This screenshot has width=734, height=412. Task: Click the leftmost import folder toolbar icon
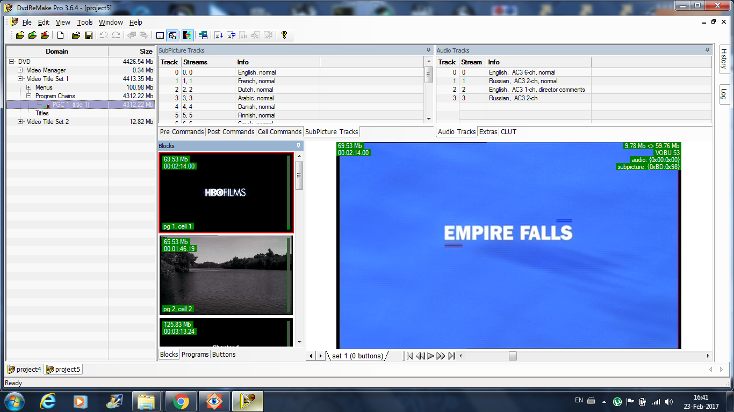click(x=20, y=35)
